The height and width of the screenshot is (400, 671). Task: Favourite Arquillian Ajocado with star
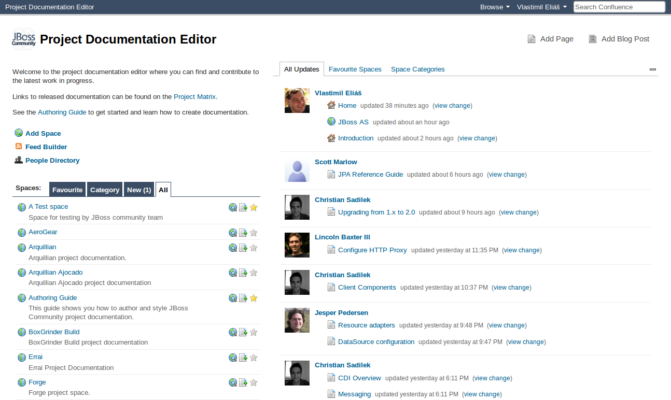(x=254, y=273)
